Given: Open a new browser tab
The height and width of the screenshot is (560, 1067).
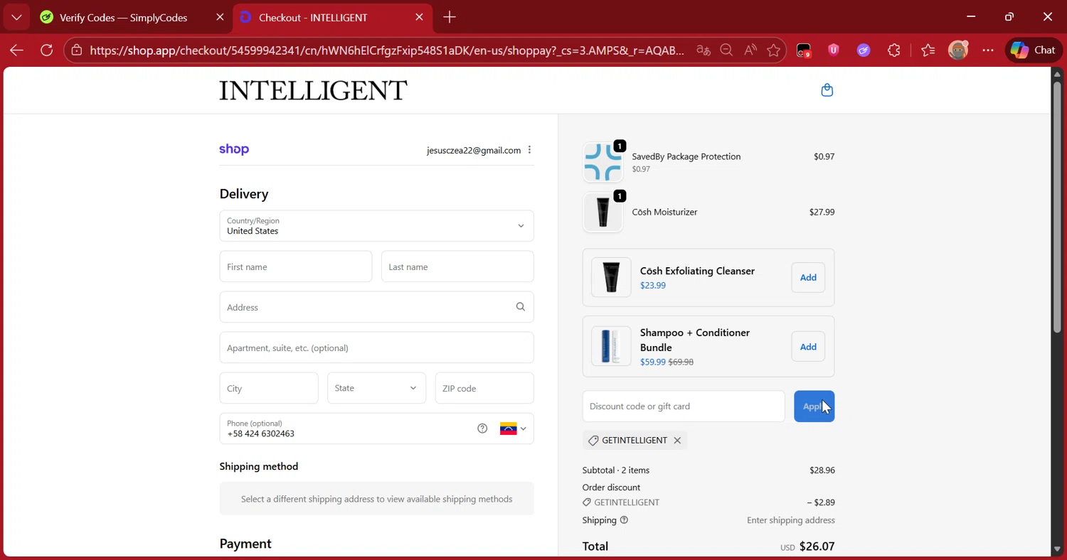Looking at the screenshot, I should pyautogui.click(x=450, y=17).
